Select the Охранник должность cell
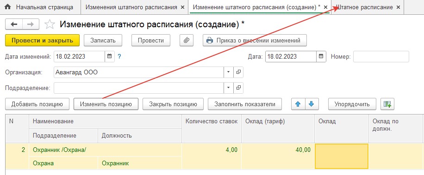This screenshot has height=175, width=424. (x=139, y=163)
